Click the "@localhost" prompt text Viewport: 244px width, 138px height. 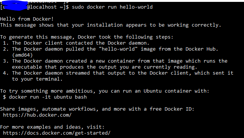[42, 7]
